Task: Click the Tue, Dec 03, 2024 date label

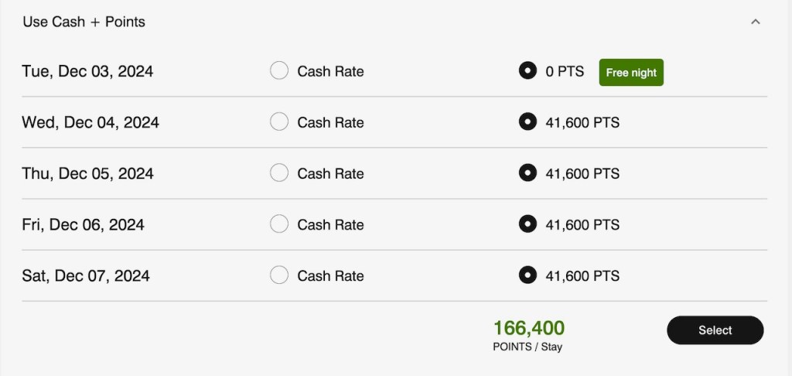Action: click(87, 71)
